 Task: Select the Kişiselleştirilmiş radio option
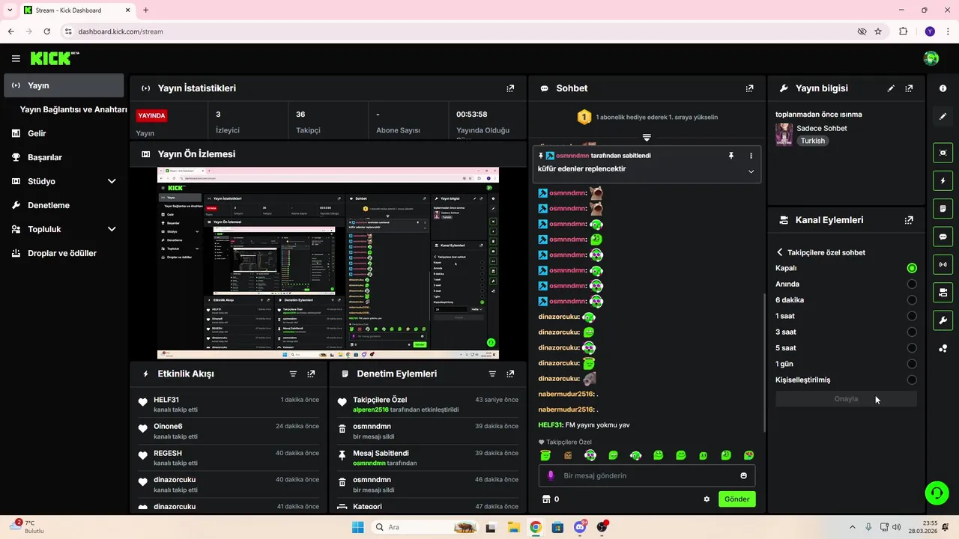coord(912,380)
